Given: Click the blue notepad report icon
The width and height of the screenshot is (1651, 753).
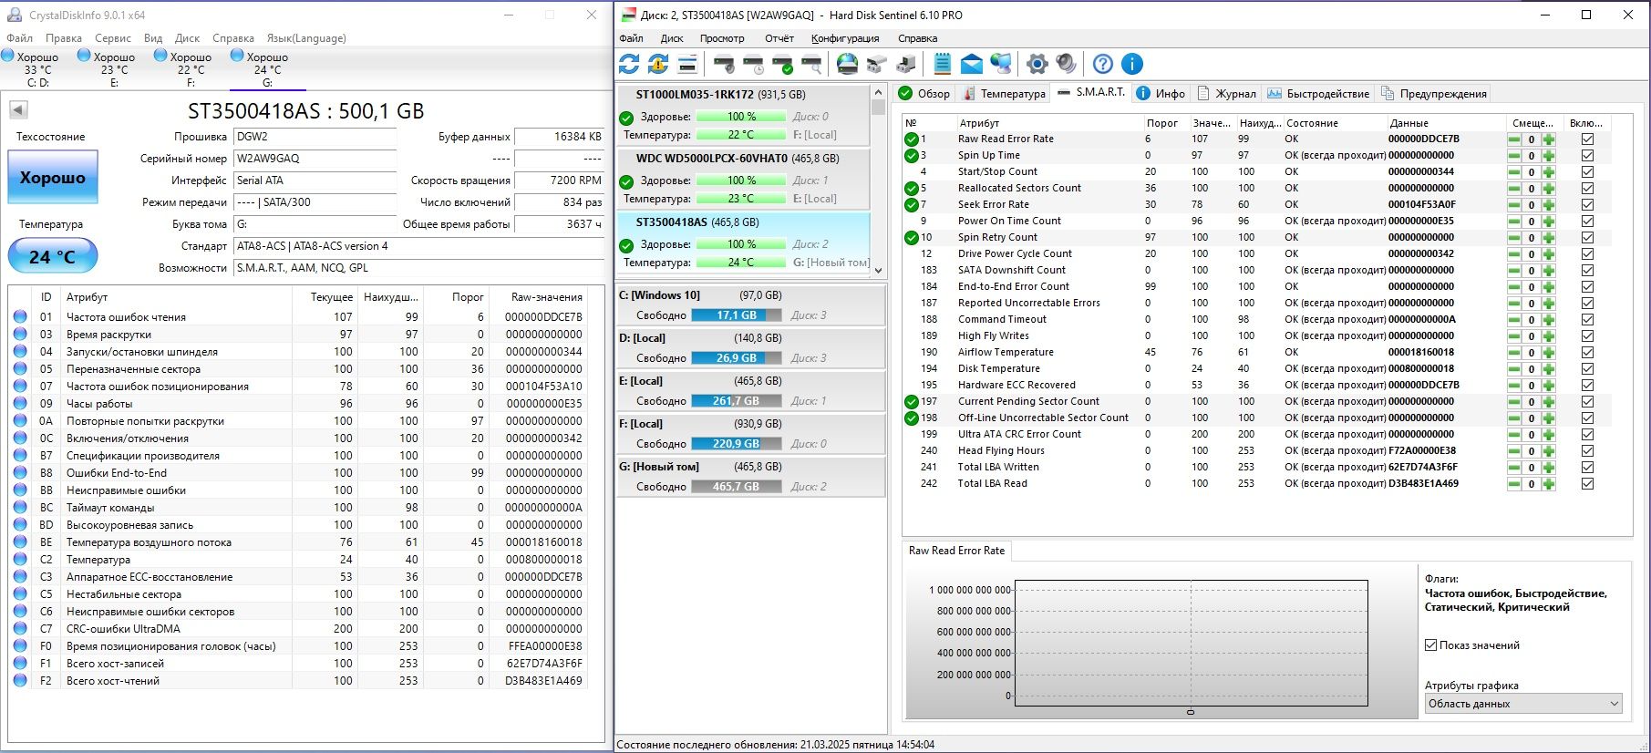Looking at the screenshot, I should (x=943, y=64).
